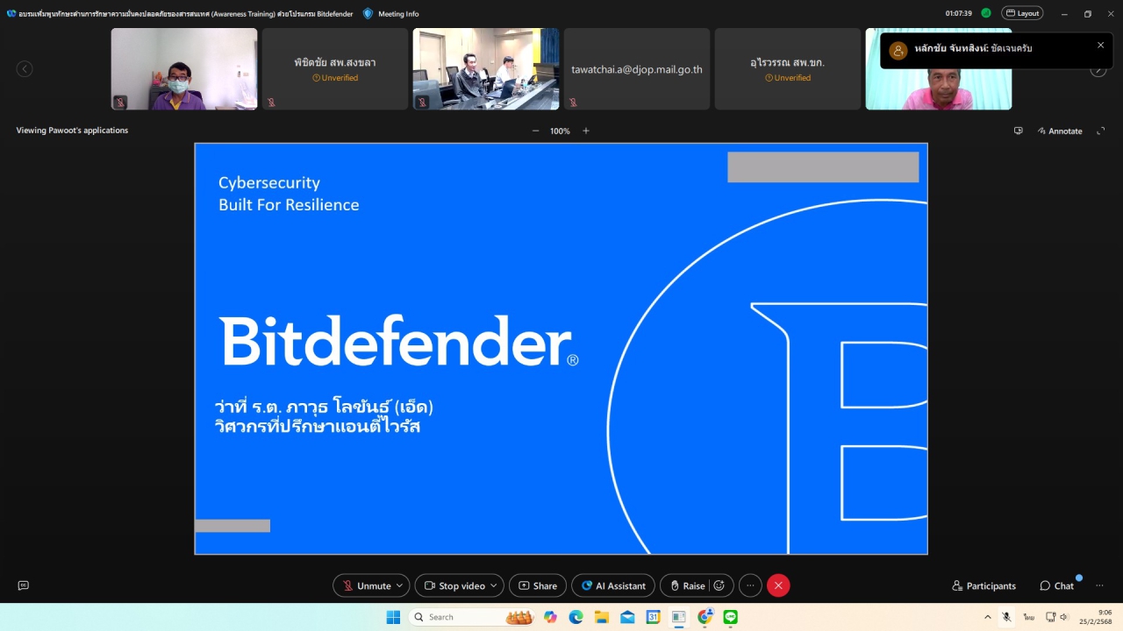
Task: Open panel options ellipsis next to Chat
Action: [x=1099, y=585]
